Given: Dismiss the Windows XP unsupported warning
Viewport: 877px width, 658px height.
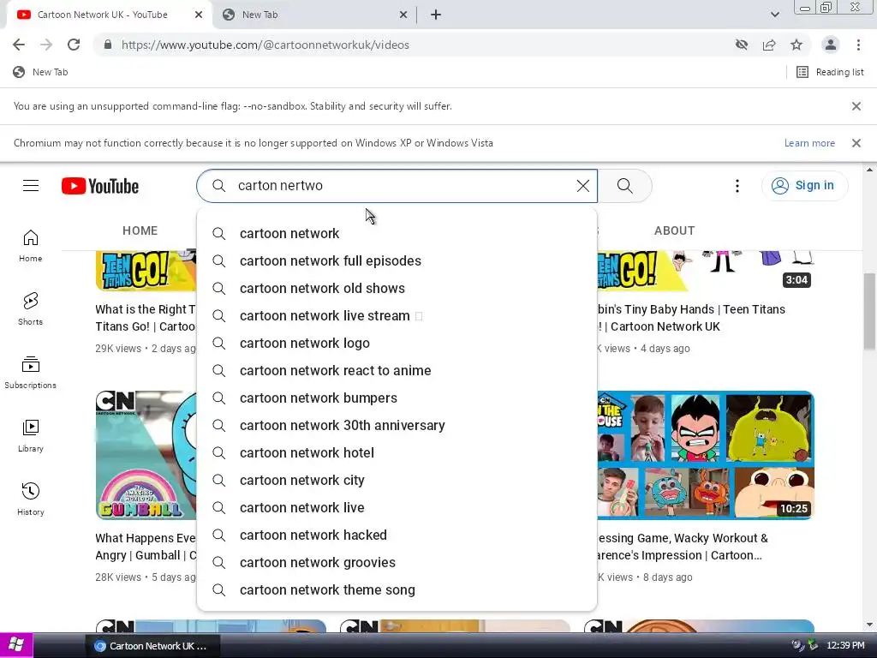Looking at the screenshot, I should [x=856, y=143].
